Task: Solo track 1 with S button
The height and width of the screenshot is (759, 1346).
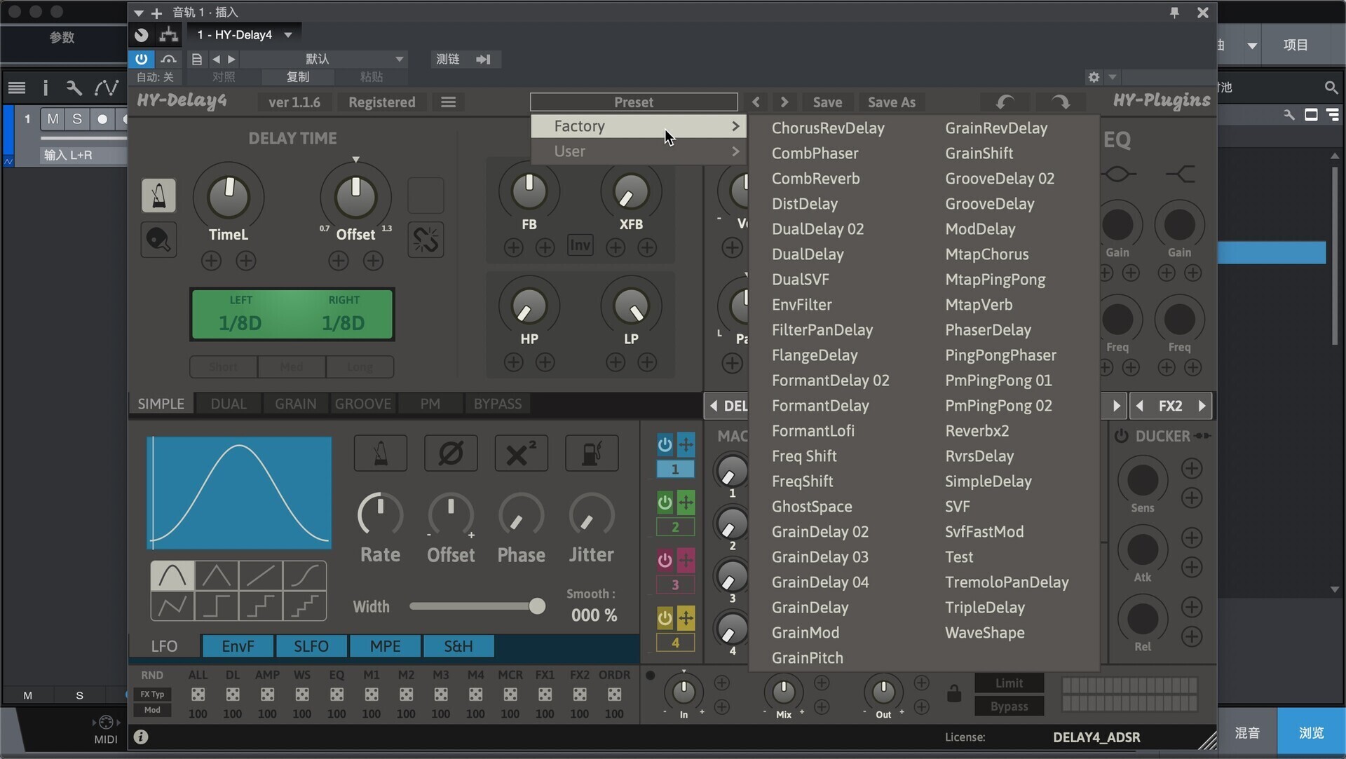Action: tap(77, 119)
